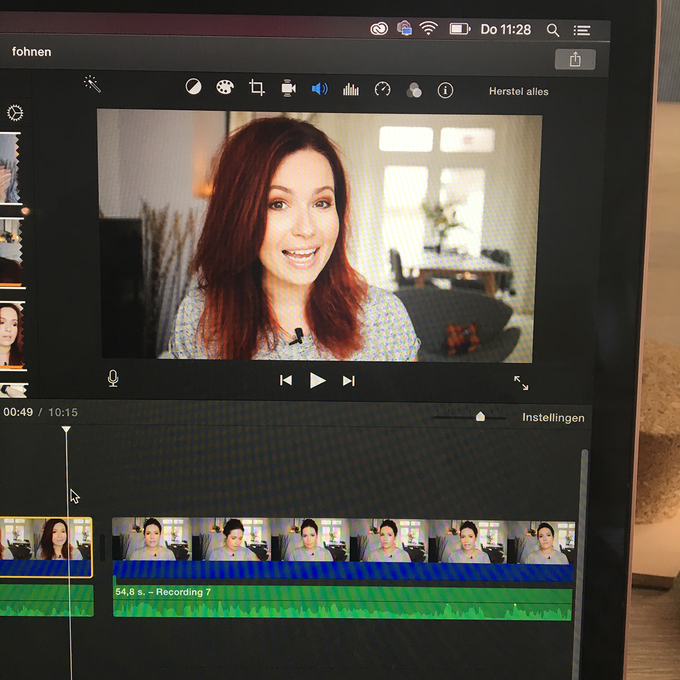Click the Herstel alles button
The height and width of the screenshot is (680, 680).
[518, 92]
